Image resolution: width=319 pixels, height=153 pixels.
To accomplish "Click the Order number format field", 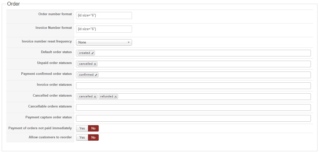I will coord(104,15).
